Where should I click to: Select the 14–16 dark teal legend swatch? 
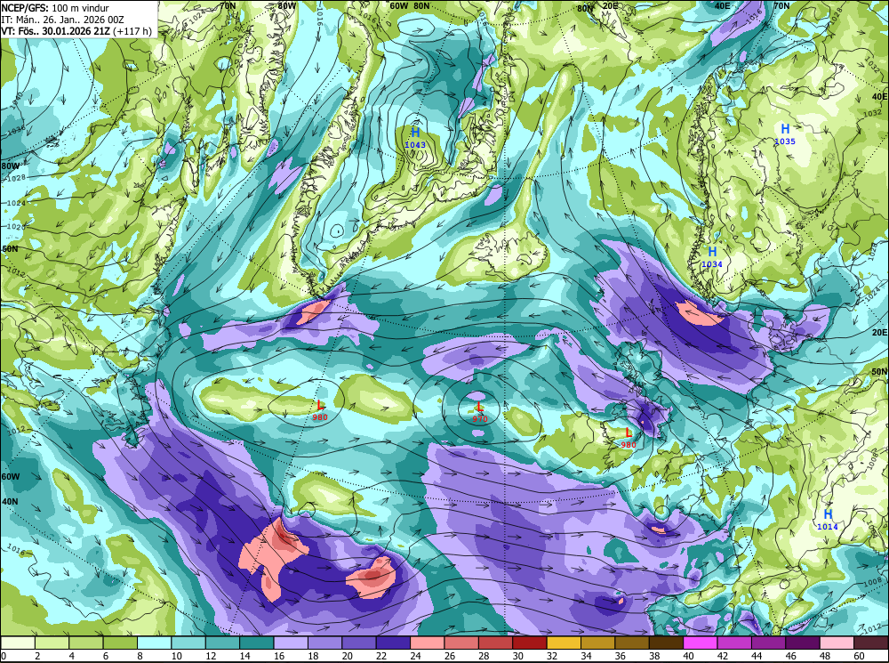[x=257, y=643]
